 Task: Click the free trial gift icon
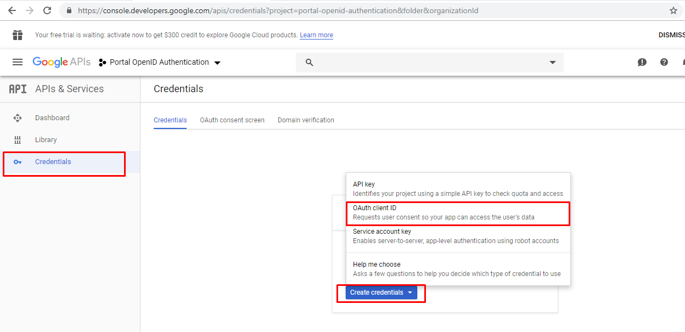pyautogui.click(x=18, y=35)
